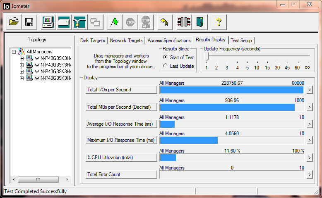Viewport: 322px width, 198px height.
Task: Click the Update Frequency slider track at 10
Action: click(257, 56)
